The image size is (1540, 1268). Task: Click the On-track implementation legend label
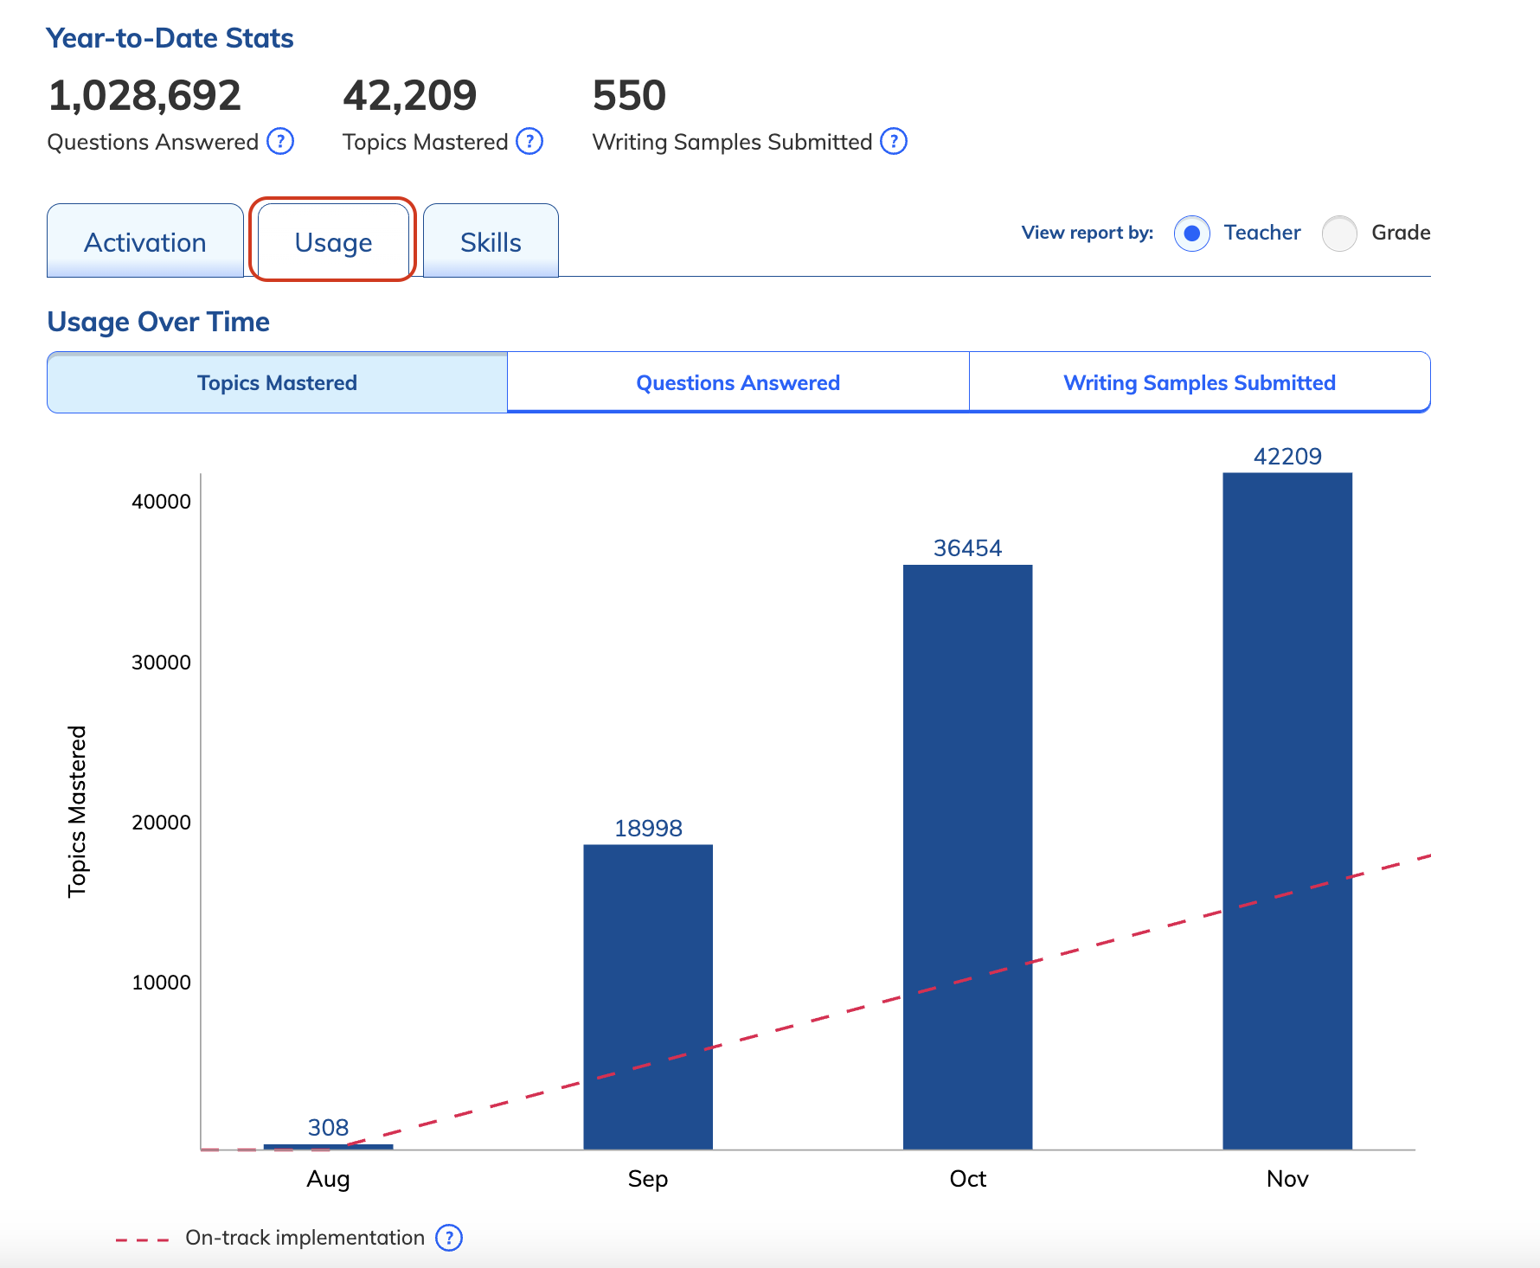click(x=305, y=1238)
